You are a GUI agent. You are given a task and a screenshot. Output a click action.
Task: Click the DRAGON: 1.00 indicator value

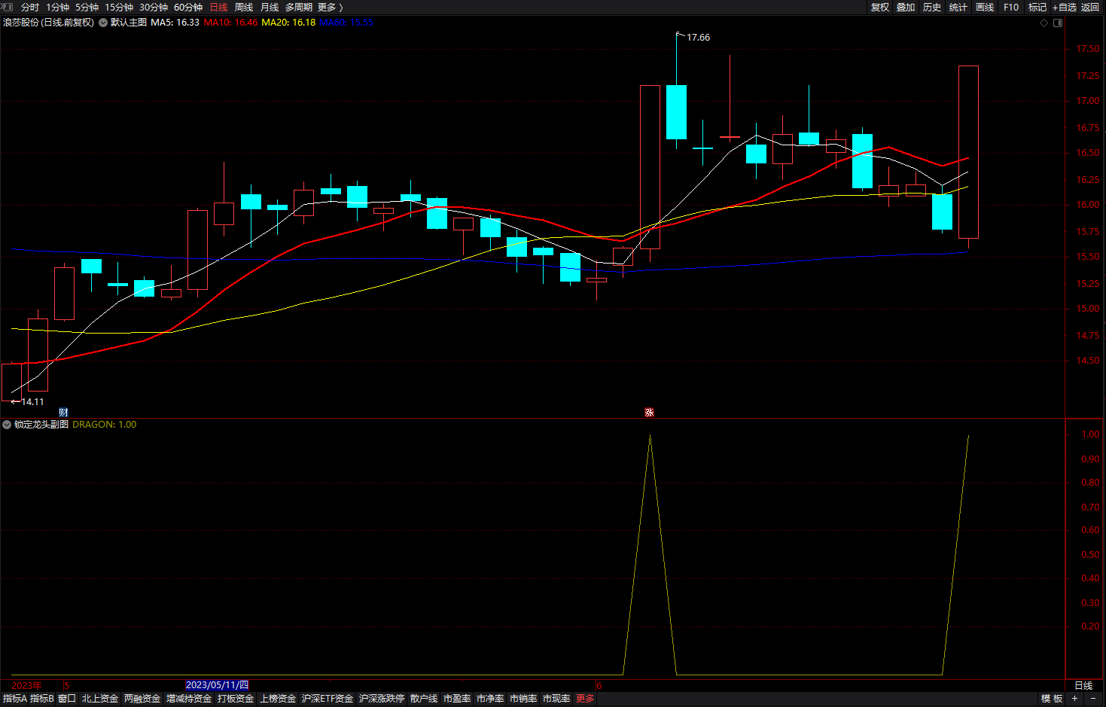pyautogui.click(x=105, y=425)
